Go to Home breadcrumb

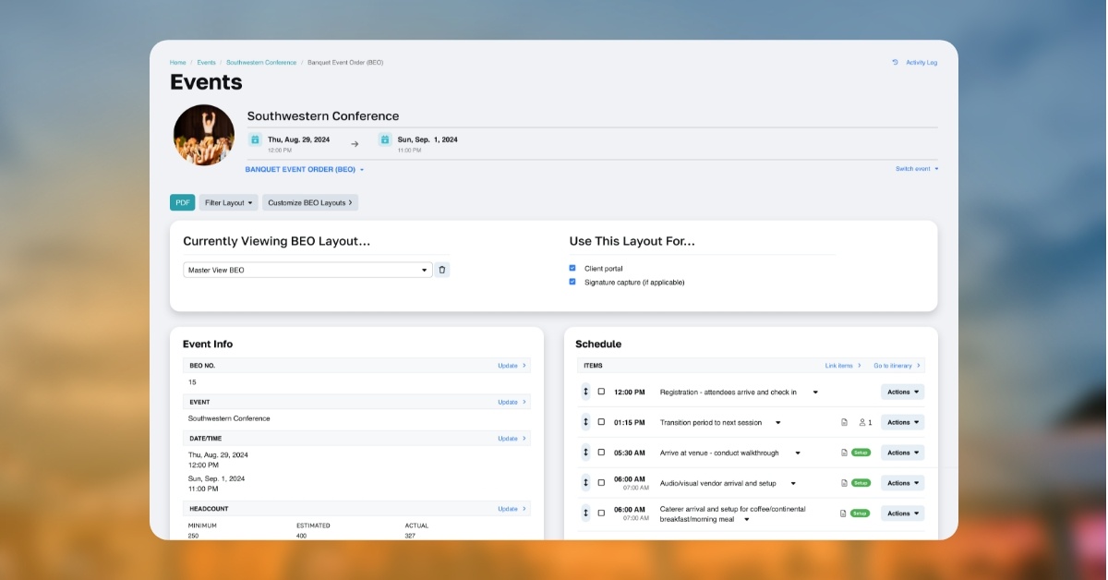177,63
